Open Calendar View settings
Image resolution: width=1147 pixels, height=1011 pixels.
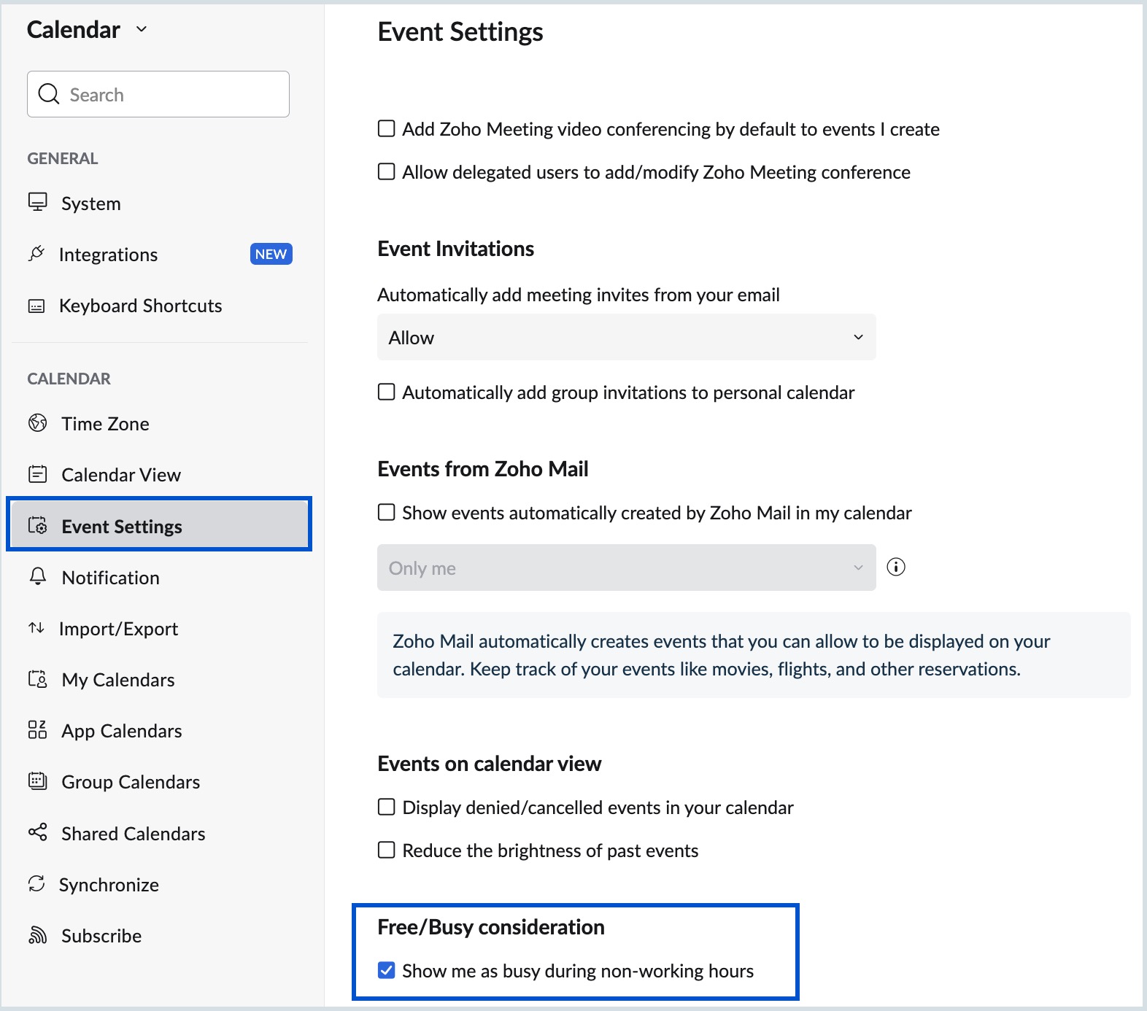pos(120,475)
